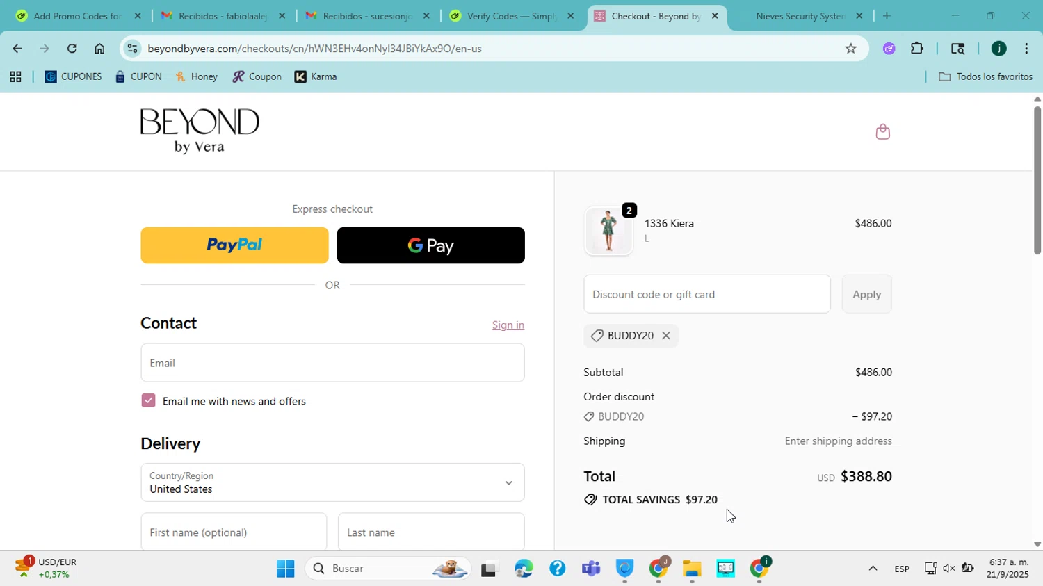Switch to Verify Codes SimplyCodes tab
Screen dimensions: 1043x586
(x=512, y=16)
